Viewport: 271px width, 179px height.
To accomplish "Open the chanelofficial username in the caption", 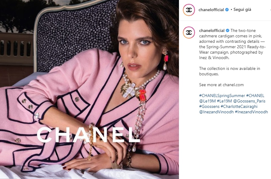I will tap(212, 30).
